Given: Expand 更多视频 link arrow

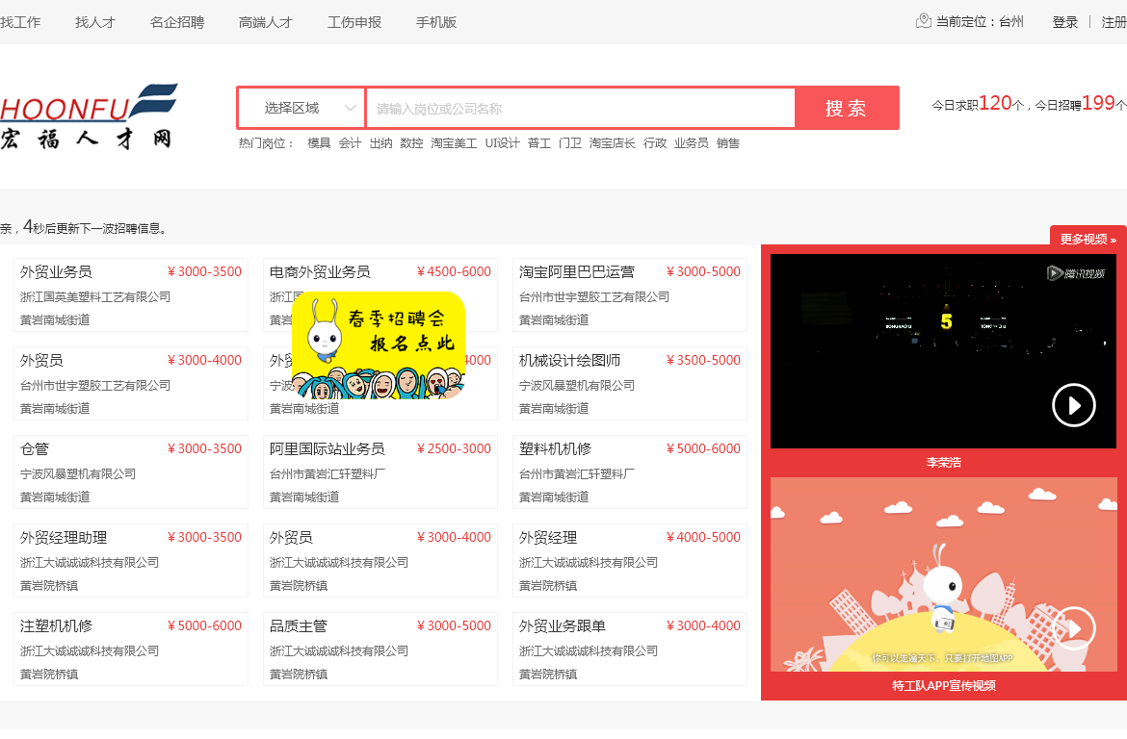Looking at the screenshot, I should [1113, 240].
